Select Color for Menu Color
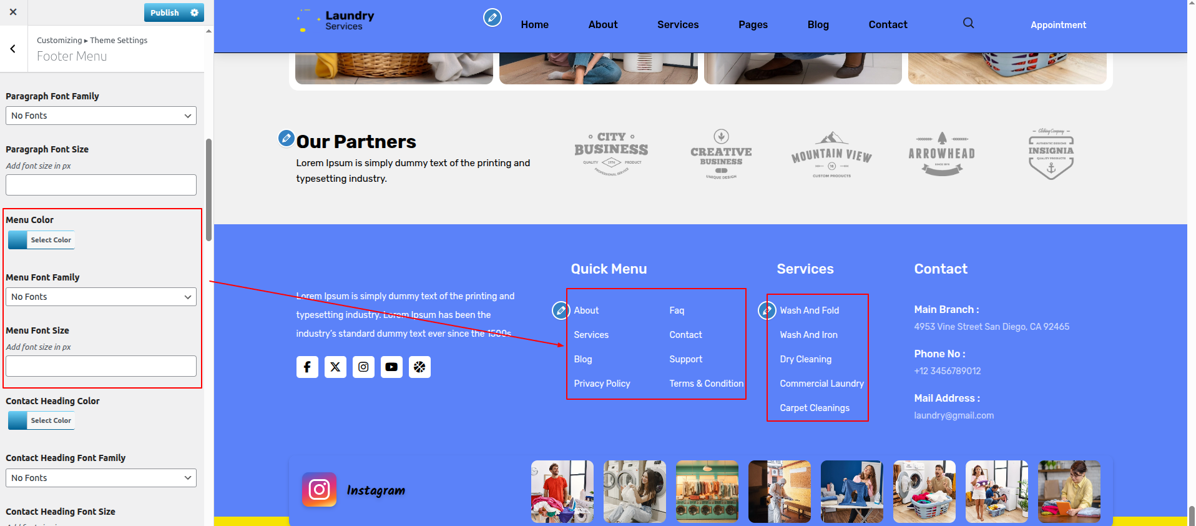1196x526 pixels. click(x=41, y=240)
